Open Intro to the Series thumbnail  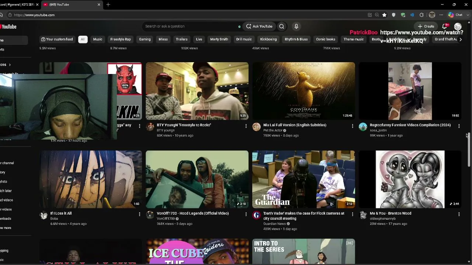click(x=303, y=252)
